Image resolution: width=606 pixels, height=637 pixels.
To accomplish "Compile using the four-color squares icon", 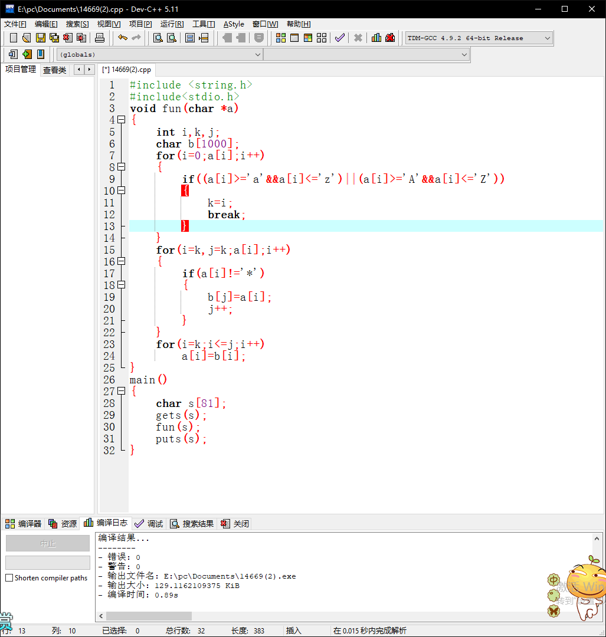I will 281,38.
